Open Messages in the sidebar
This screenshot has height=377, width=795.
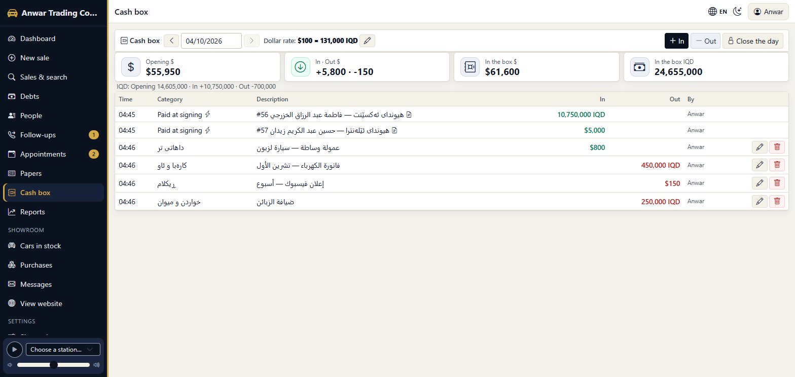pyautogui.click(x=54, y=284)
